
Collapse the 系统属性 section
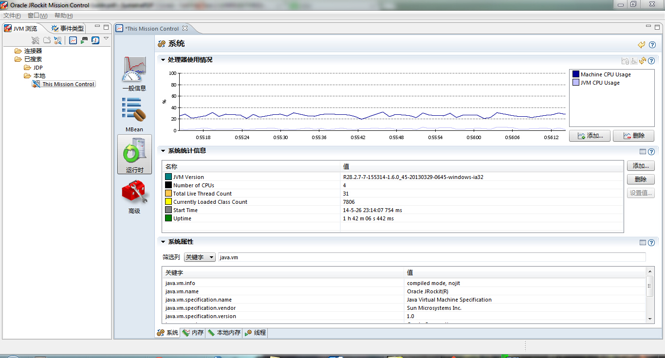(x=164, y=242)
